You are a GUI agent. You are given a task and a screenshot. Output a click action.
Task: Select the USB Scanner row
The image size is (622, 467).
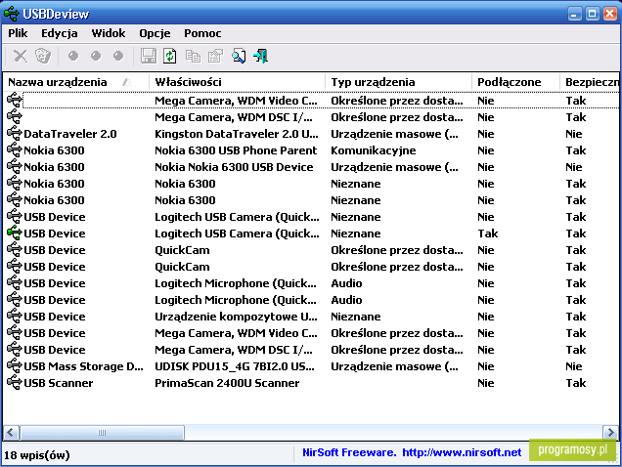(x=311, y=383)
